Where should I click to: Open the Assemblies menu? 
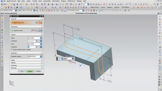coord(47,1)
